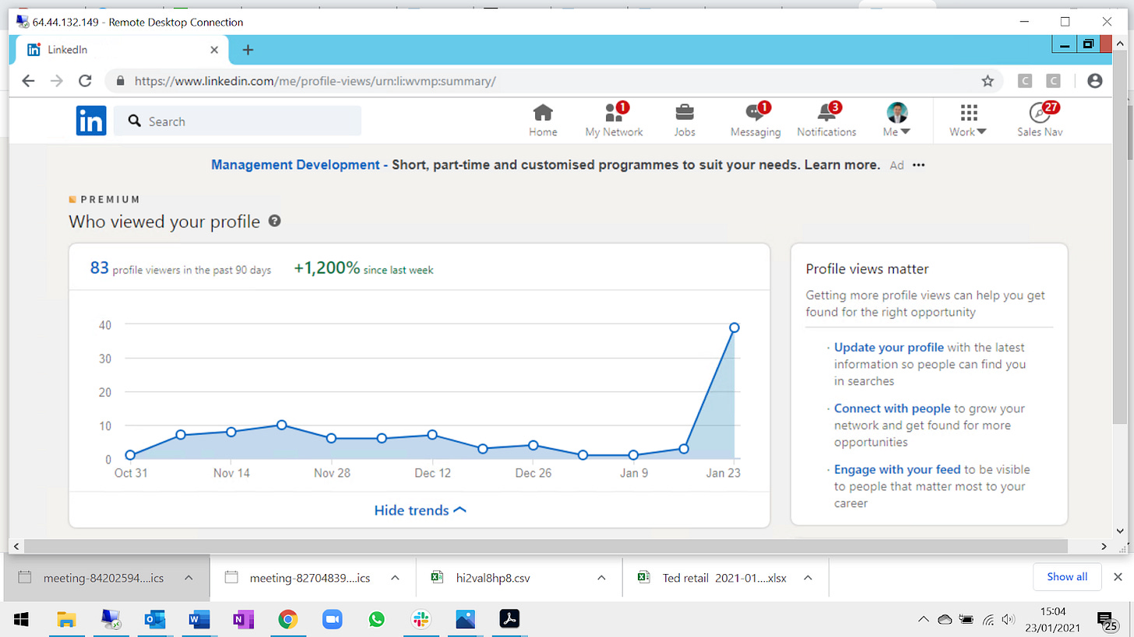Open Adobe Acrobat from taskbar
The image size is (1134, 637).
tap(509, 619)
